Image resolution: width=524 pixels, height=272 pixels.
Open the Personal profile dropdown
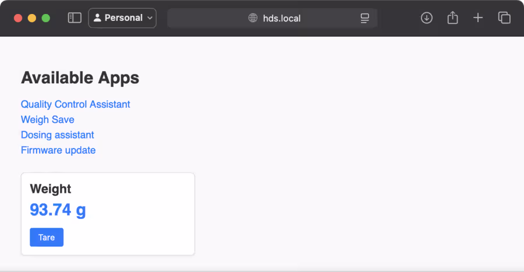tap(122, 18)
